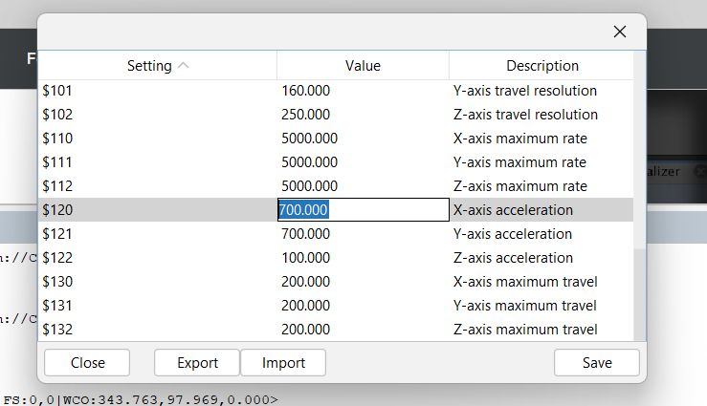Image resolution: width=707 pixels, height=406 pixels.
Task: Click the $110 value 5000.000
Action: (x=309, y=139)
